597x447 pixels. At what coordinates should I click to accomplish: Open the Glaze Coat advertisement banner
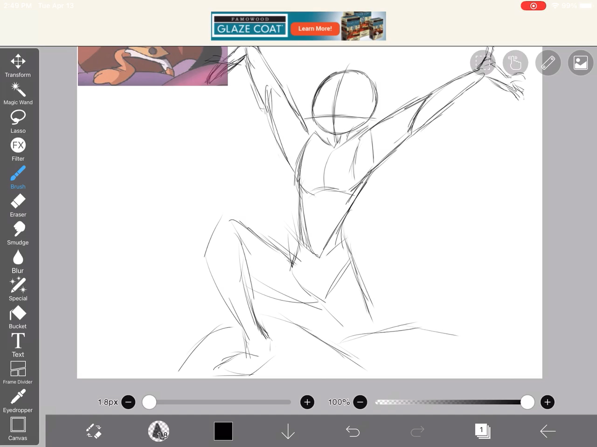pyautogui.click(x=298, y=26)
